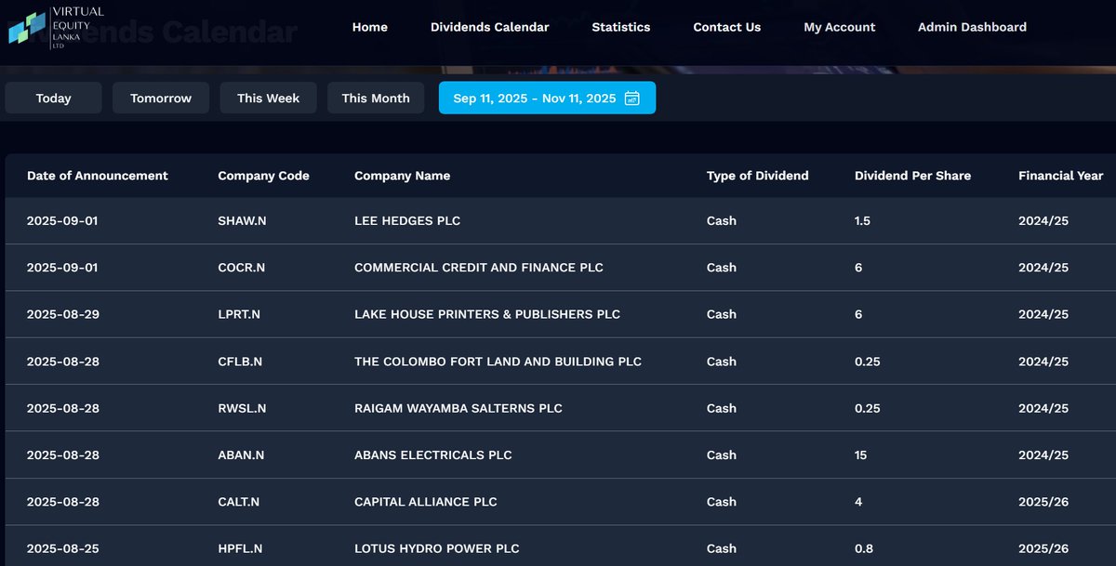Click THE COLOMBO FORT LAND AND BUILDING PLC

click(x=498, y=362)
